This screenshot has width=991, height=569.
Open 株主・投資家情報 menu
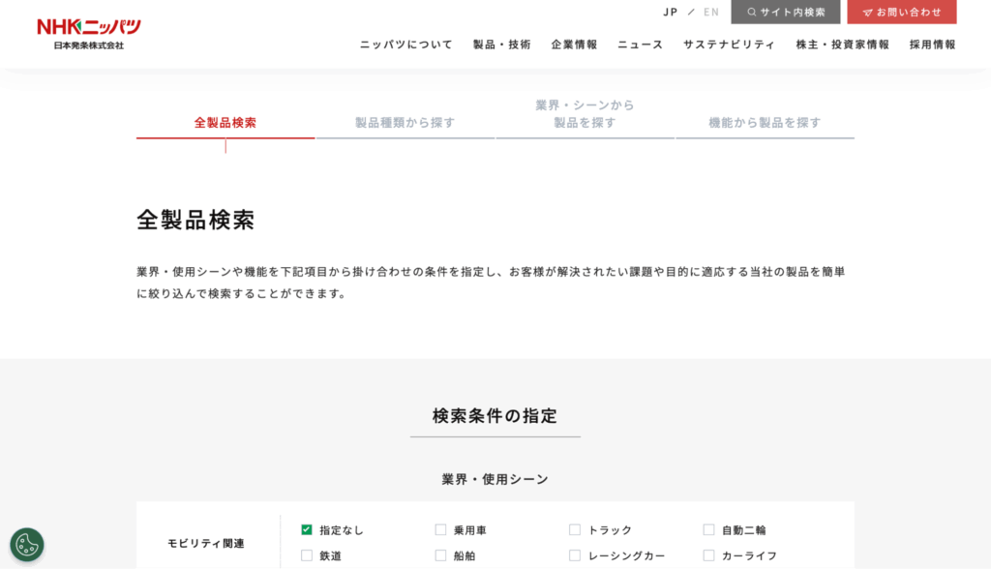pos(842,45)
